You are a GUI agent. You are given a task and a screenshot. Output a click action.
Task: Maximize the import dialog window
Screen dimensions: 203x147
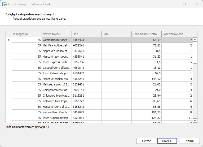pyautogui.click(x=184, y=4)
